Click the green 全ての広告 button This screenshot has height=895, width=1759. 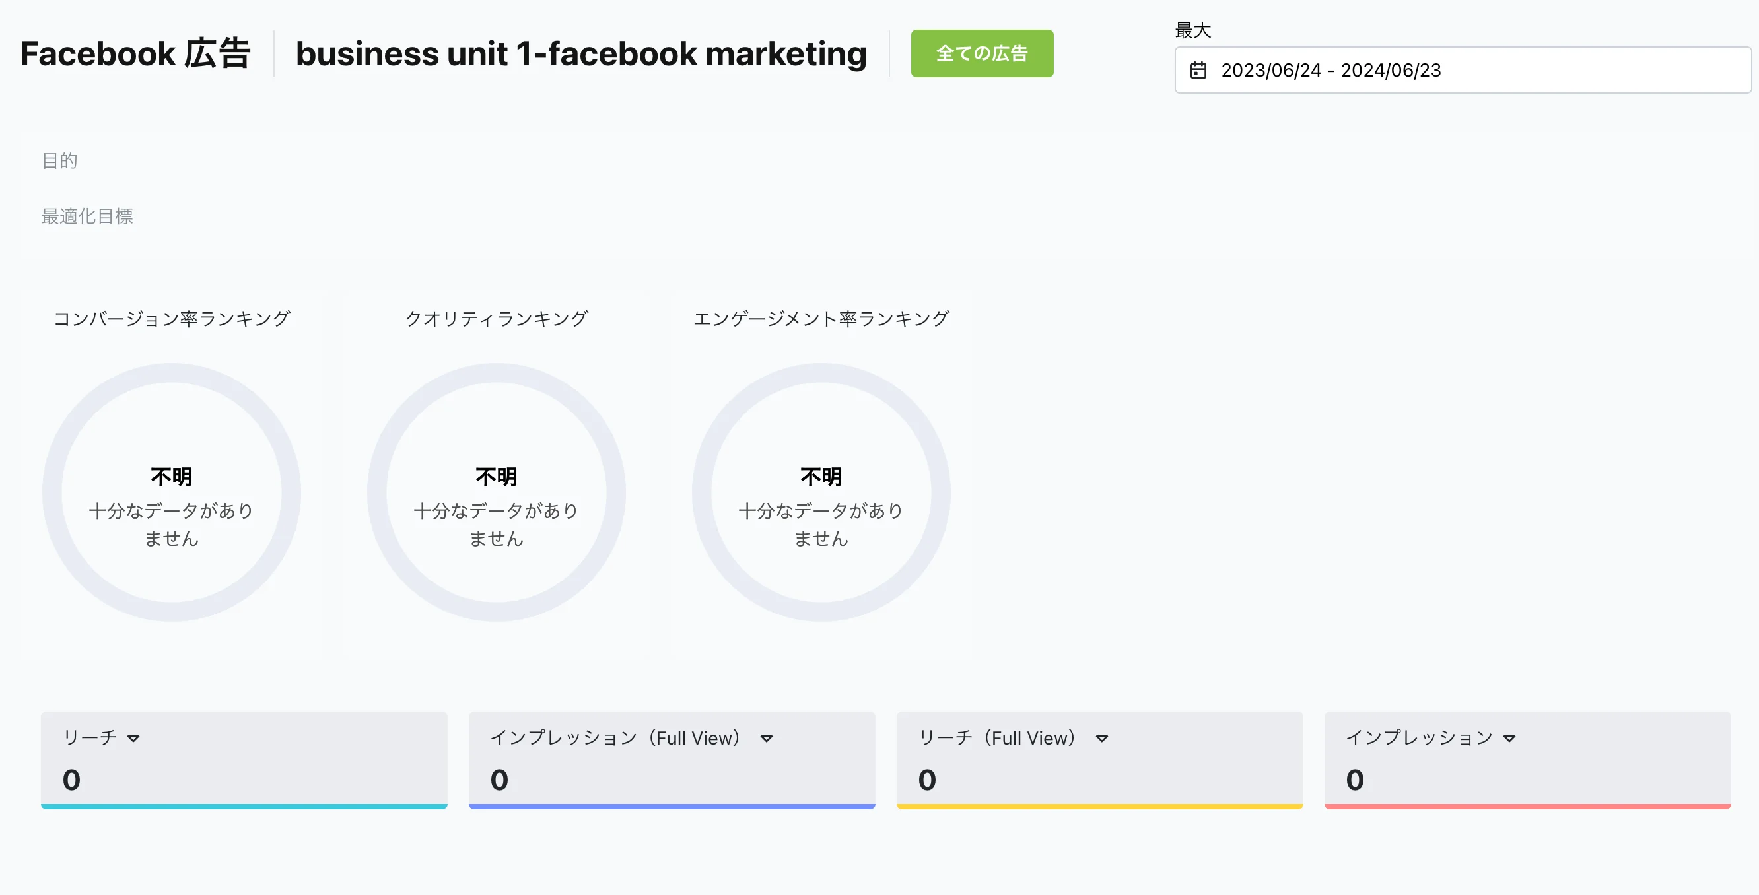point(981,53)
